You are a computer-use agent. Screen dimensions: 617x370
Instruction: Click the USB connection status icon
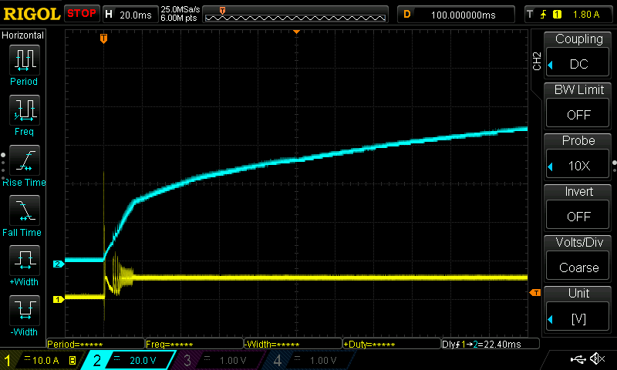click(578, 358)
